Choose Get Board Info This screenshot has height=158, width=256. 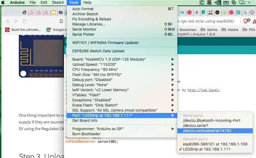[122, 121]
